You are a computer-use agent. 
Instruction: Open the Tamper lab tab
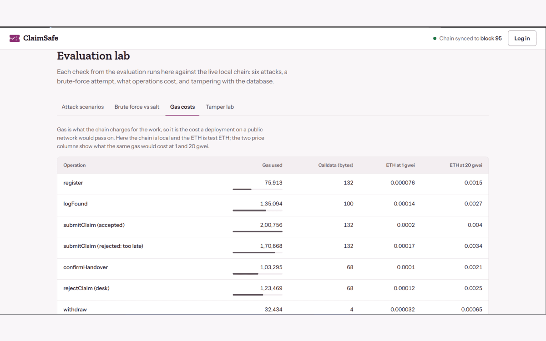tap(220, 107)
